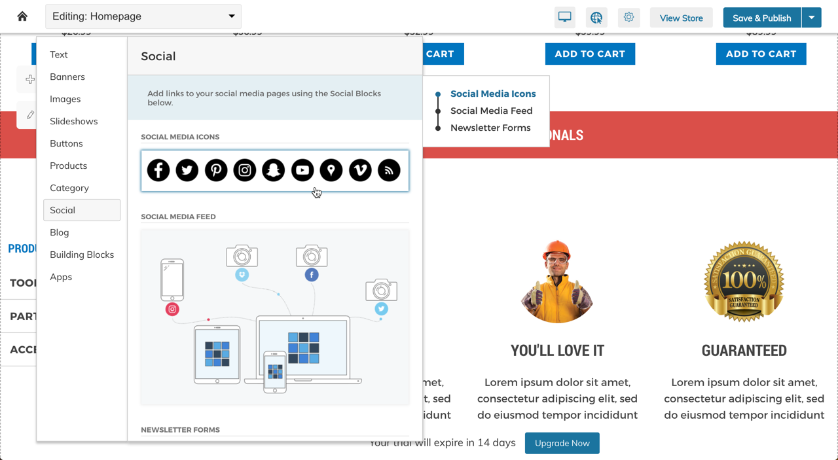Image resolution: width=838 pixels, height=460 pixels.
Task: Select the Vimeo social icon
Action: coord(360,170)
